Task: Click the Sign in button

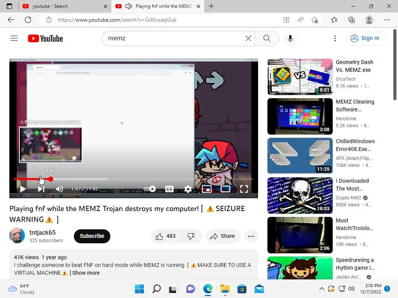Action: click(365, 38)
